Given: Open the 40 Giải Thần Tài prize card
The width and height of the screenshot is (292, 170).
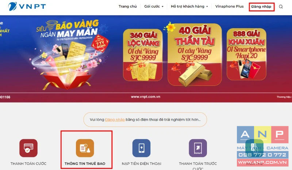Looking at the screenshot, I should pyautogui.click(x=195, y=55).
